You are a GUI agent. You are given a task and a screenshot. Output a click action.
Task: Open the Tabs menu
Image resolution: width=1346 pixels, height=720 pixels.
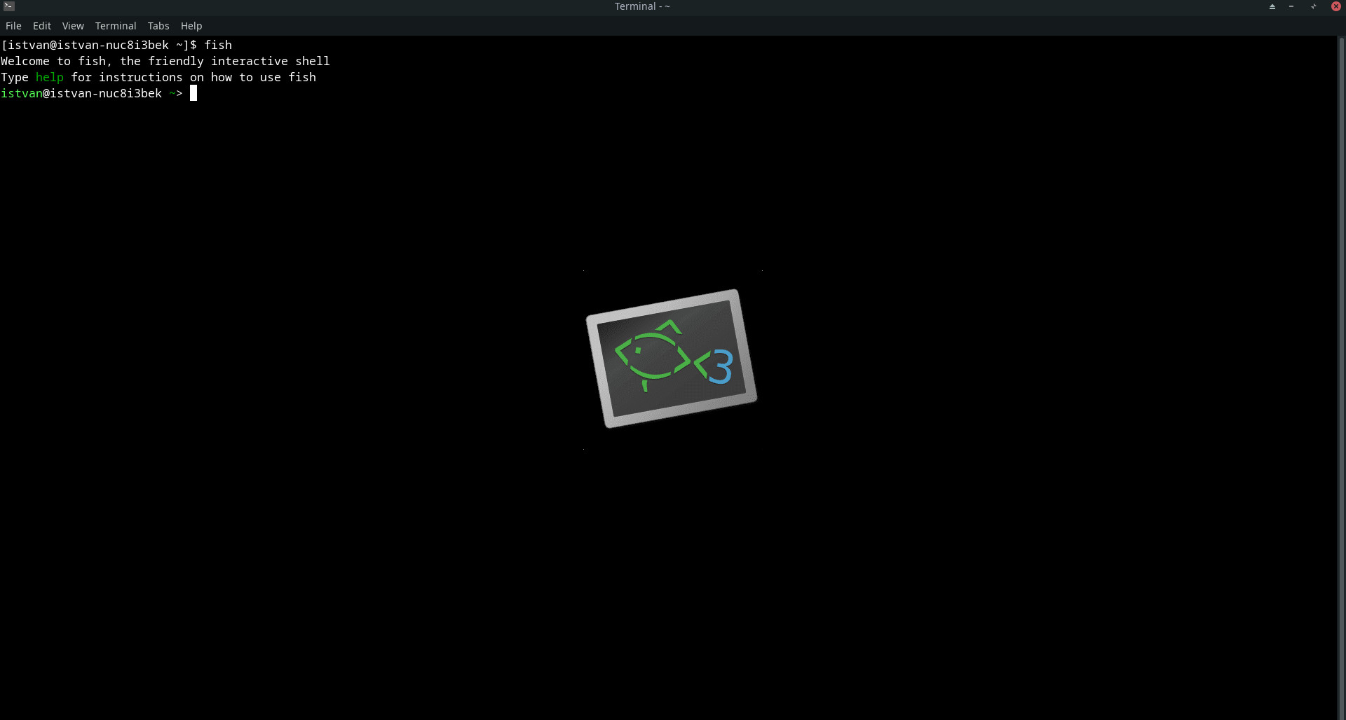click(158, 26)
